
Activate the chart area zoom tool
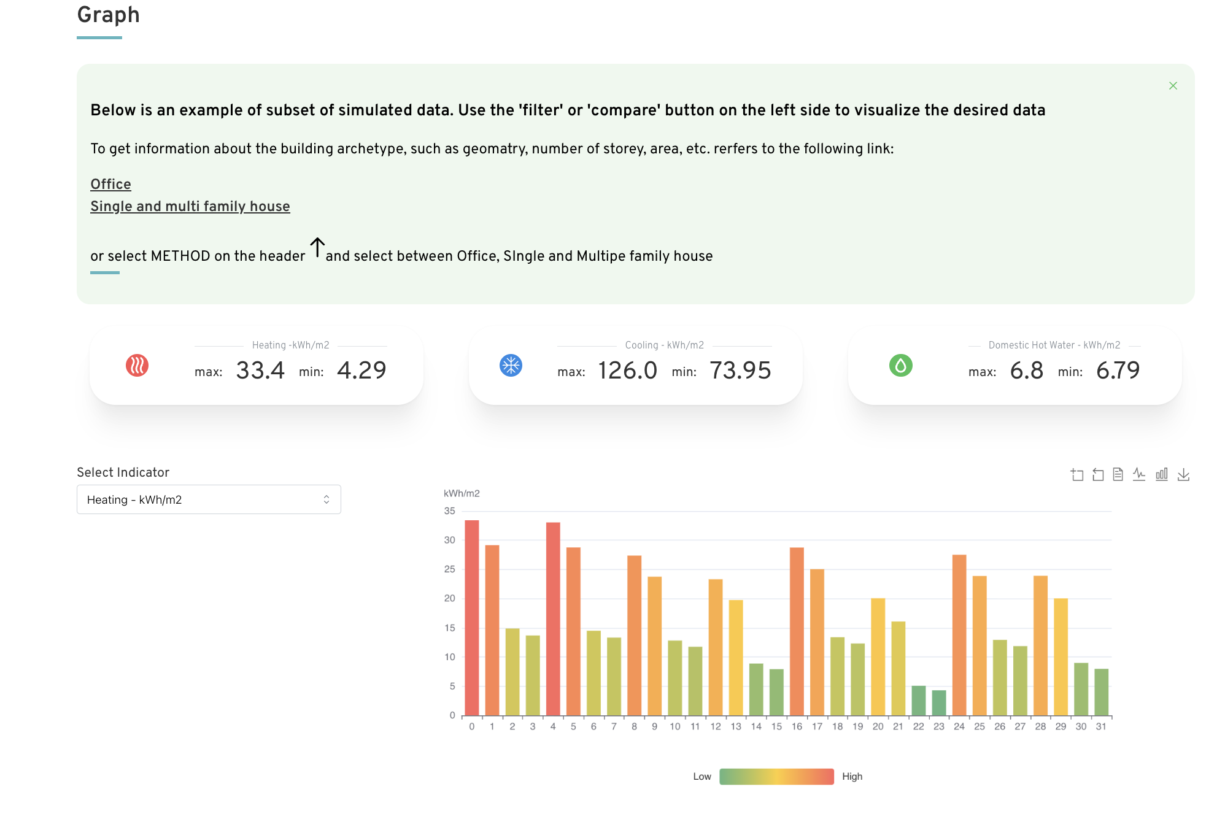tap(1077, 475)
